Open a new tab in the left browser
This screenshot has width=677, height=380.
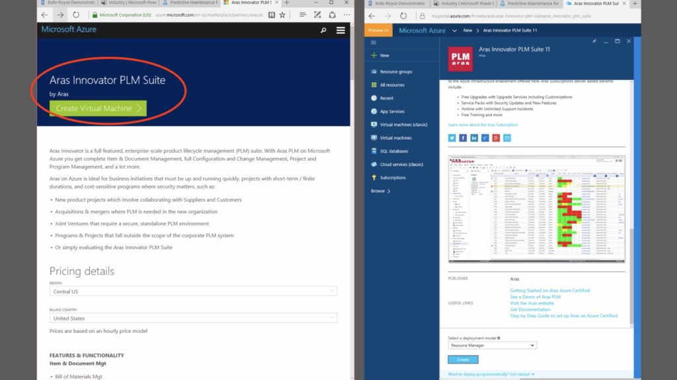pyautogui.click(x=287, y=3)
